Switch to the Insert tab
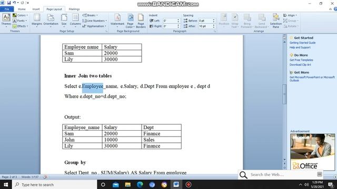Viewport: 337px width, 189px height. 36,9
